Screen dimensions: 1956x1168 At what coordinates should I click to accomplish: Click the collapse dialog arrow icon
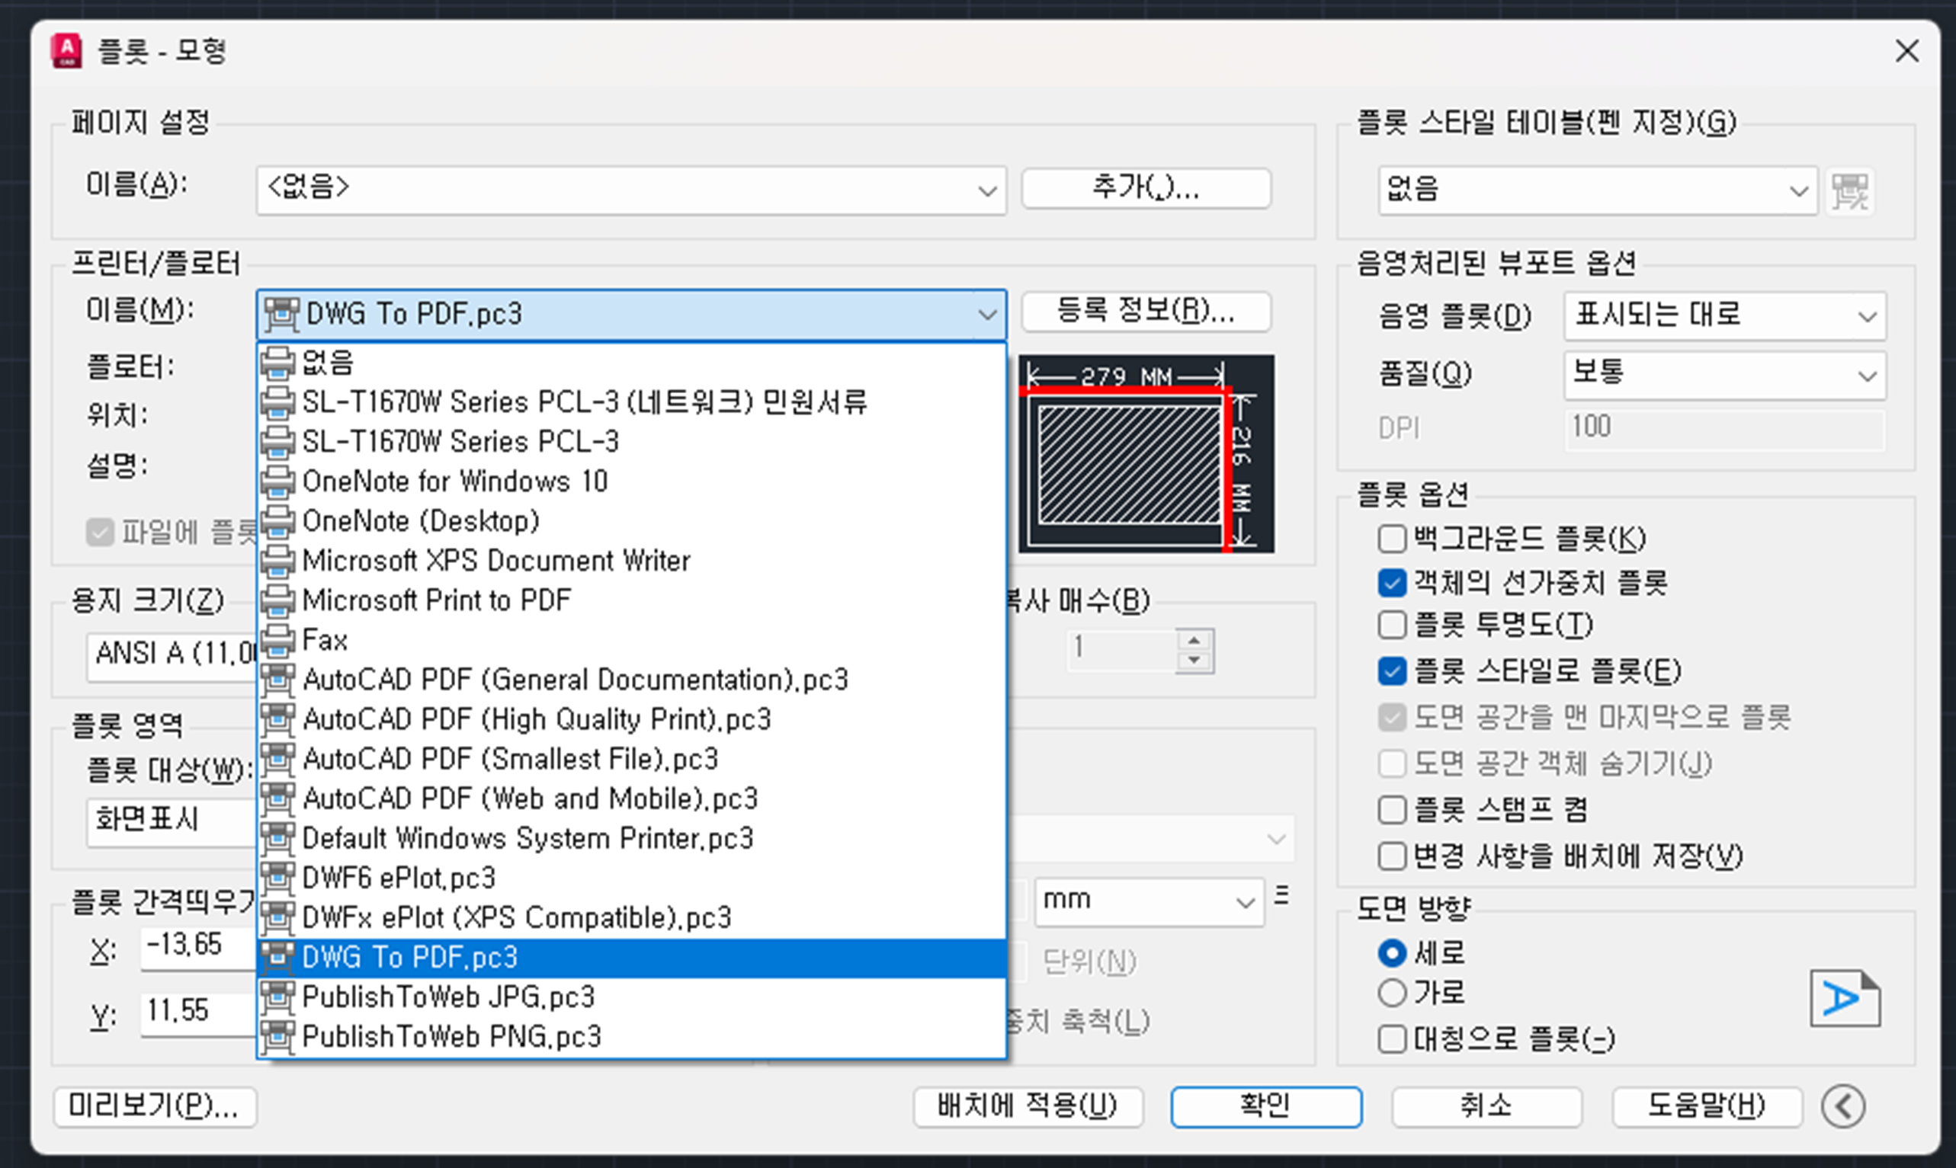(x=1842, y=1106)
